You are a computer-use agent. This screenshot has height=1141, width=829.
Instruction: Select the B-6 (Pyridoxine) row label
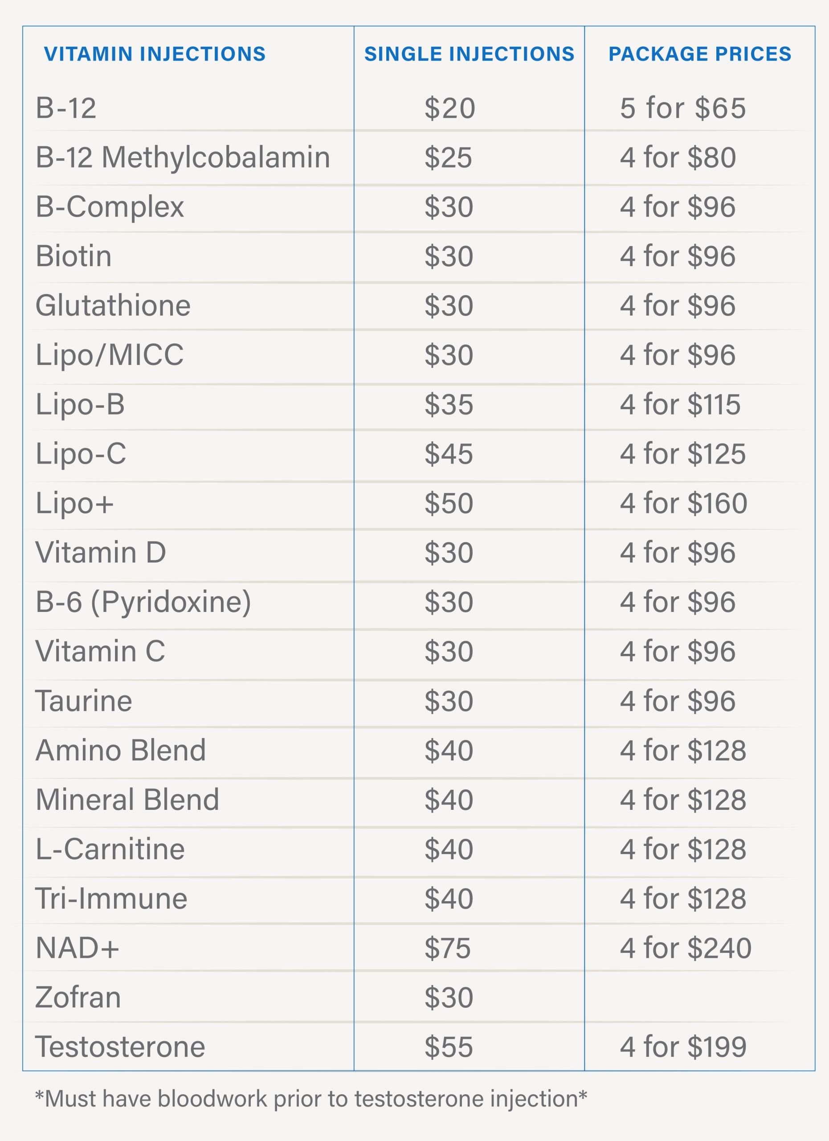coord(143,602)
